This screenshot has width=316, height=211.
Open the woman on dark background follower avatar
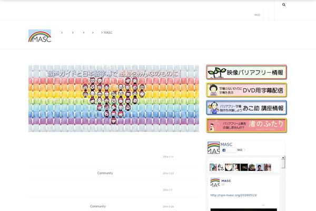point(236,167)
